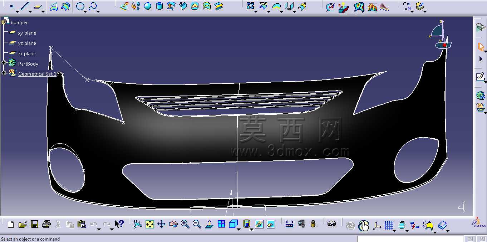Select the Offset surface tool
This screenshot has width=487, height=242.
pyautogui.click(x=171, y=6)
